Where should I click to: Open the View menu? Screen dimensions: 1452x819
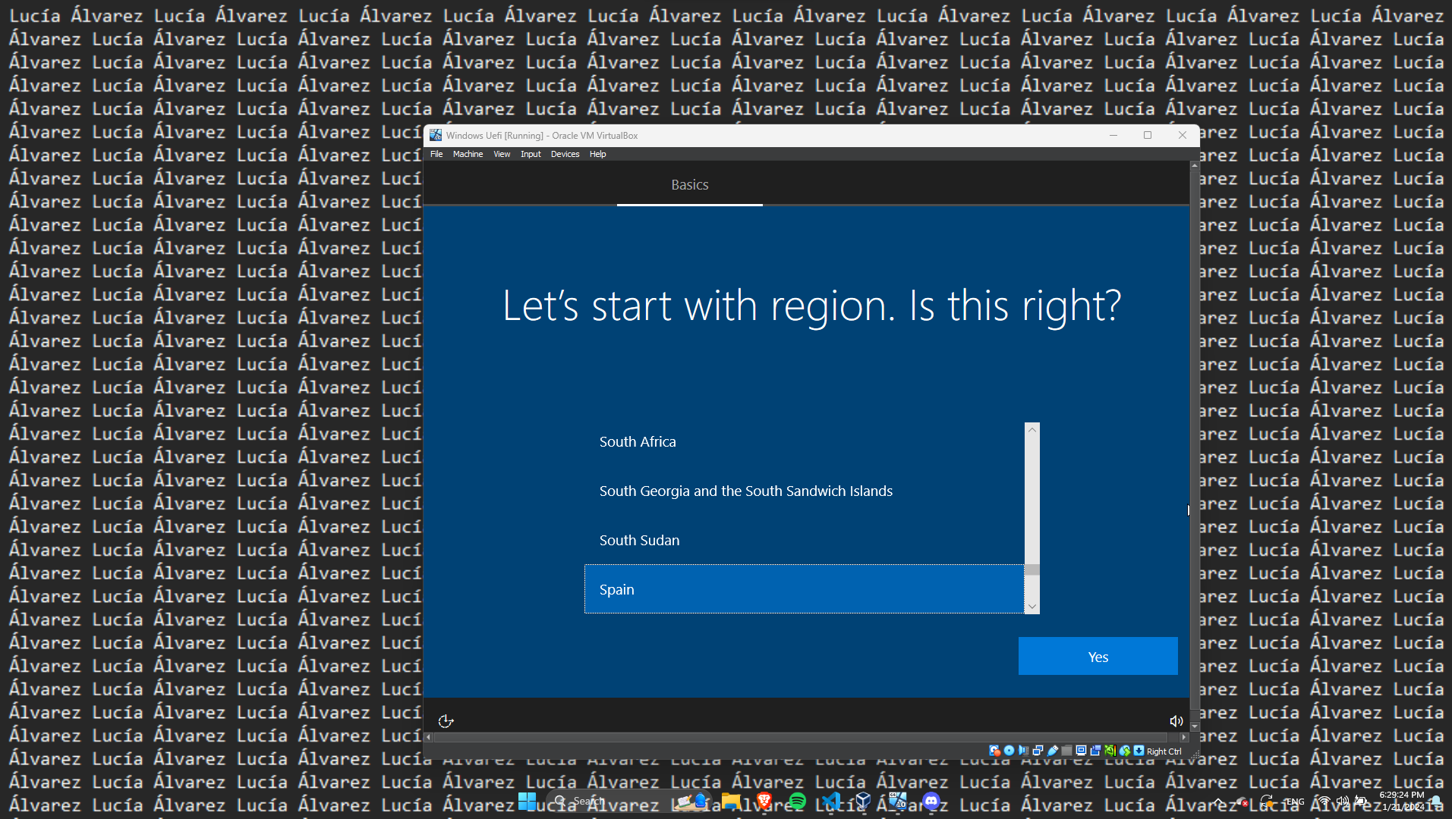point(502,154)
